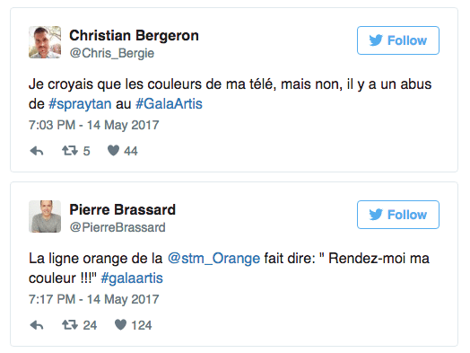Like Pierre Brassard's tweet with 124 likes

(121, 325)
